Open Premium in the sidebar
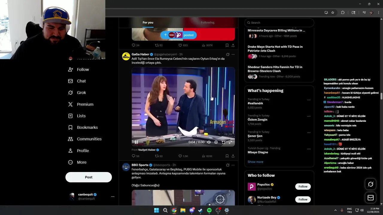 81,104
